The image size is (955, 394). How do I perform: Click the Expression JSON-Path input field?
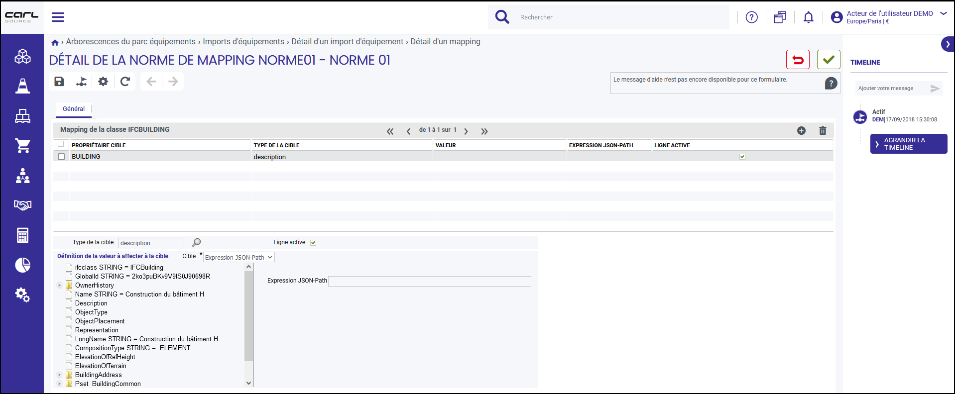point(430,281)
